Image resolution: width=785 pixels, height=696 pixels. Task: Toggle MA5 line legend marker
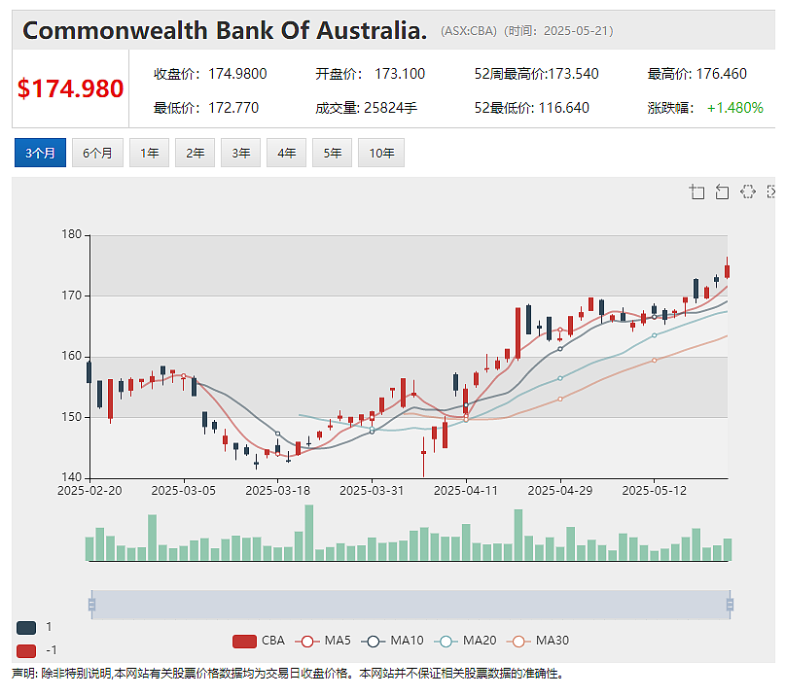pyautogui.click(x=307, y=641)
